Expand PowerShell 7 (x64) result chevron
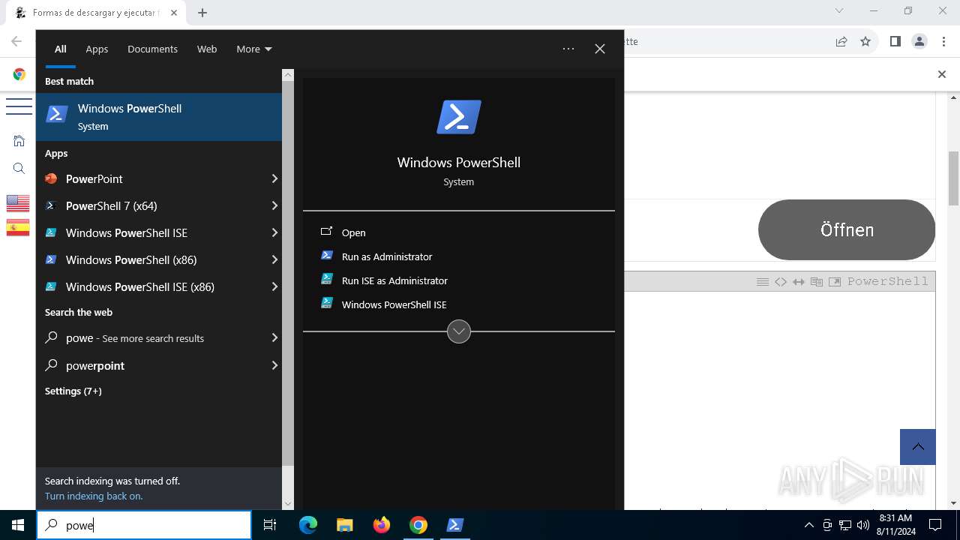Screen dimensions: 960x540 tap(274, 205)
